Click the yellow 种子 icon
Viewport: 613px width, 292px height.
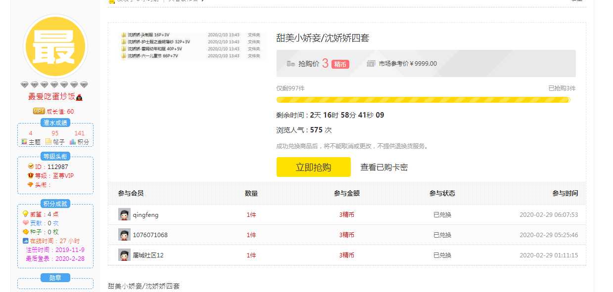click(26, 232)
